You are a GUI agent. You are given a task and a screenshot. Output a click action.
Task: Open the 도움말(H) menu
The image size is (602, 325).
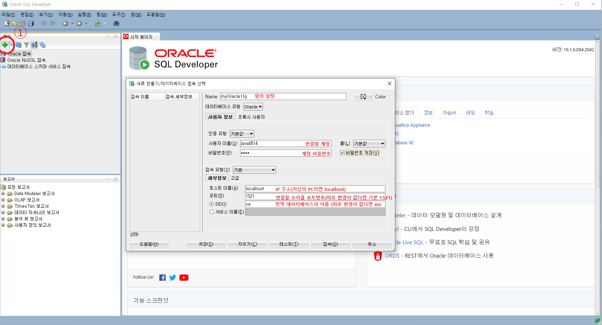point(156,15)
